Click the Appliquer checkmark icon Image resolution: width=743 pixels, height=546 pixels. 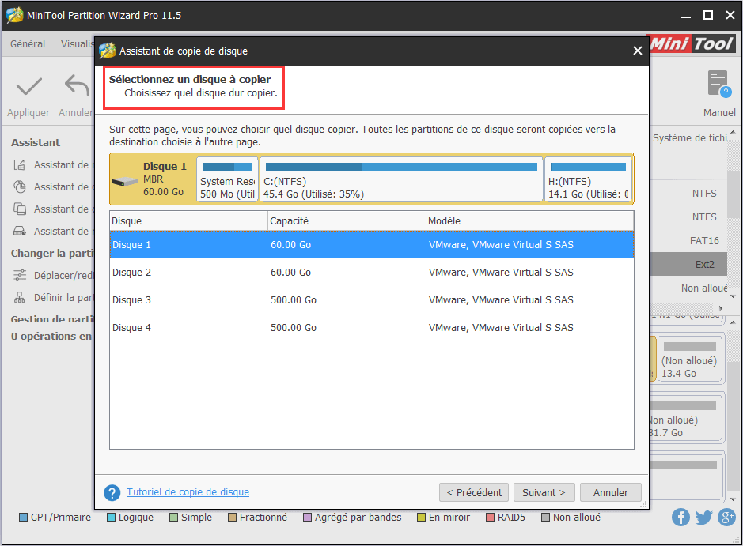29,87
